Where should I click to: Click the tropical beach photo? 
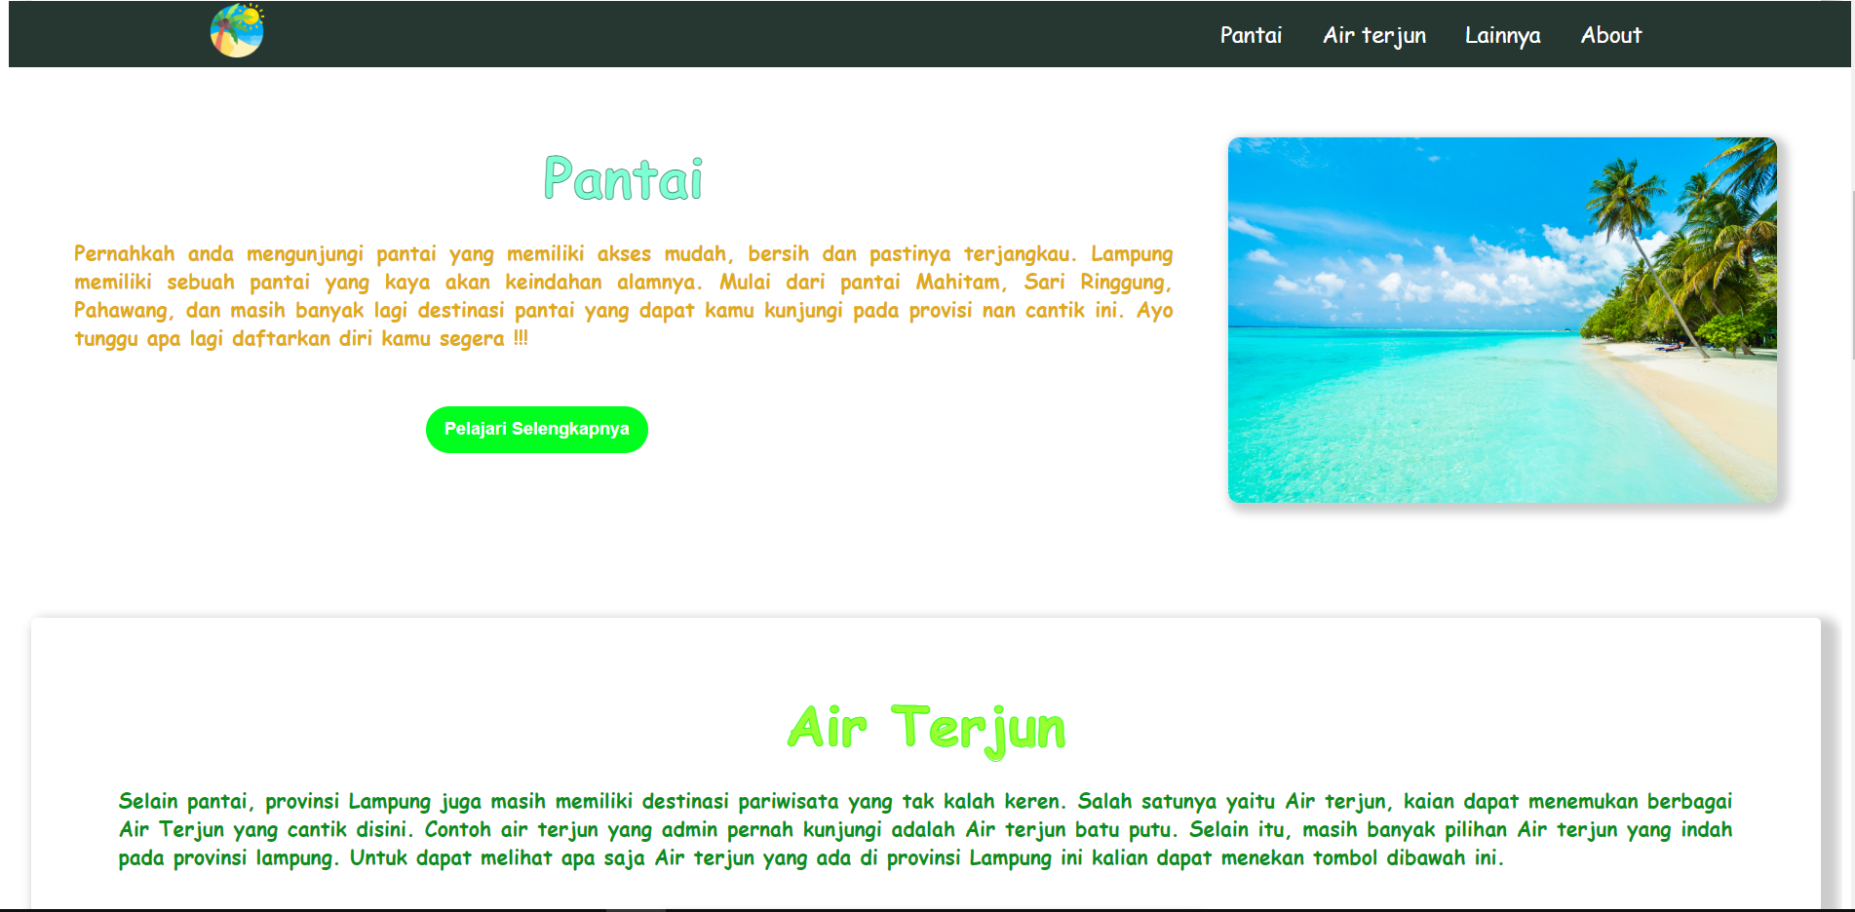[x=1502, y=320]
